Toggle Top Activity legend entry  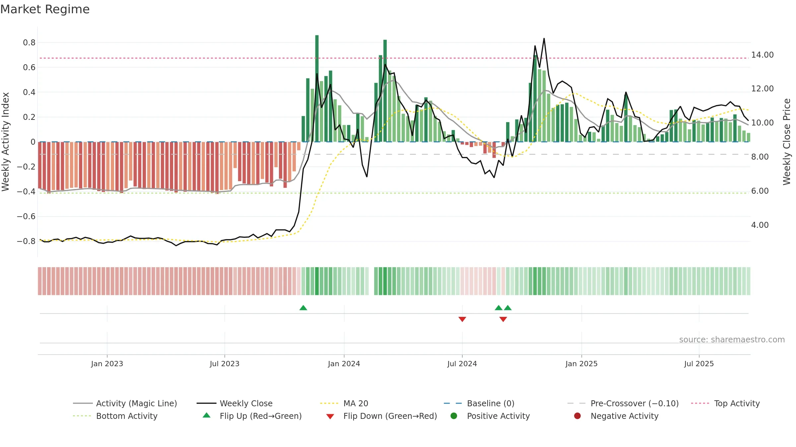pos(725,403)
